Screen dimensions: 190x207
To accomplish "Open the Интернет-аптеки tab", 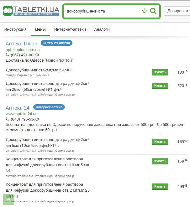I will 70,29.
